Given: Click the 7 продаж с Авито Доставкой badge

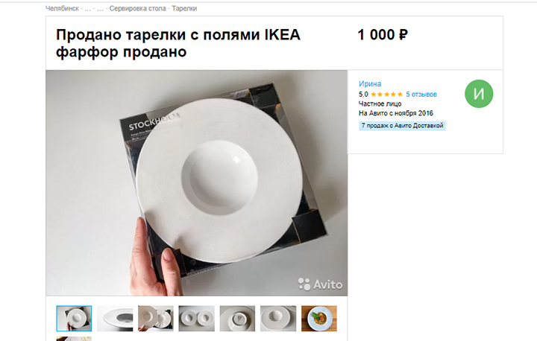Looking at the screenshot, I should pos(403,126).
